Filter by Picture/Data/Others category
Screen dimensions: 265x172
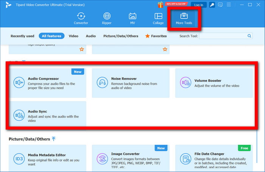[121, 36]
